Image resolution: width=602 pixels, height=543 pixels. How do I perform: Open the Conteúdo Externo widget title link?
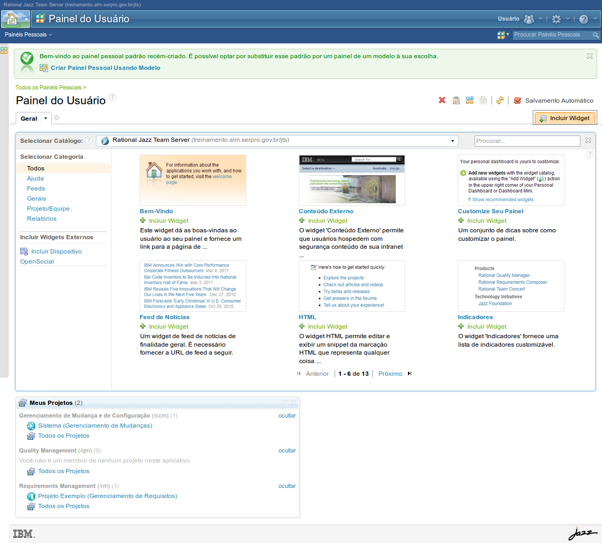click(x=326, y=211)
